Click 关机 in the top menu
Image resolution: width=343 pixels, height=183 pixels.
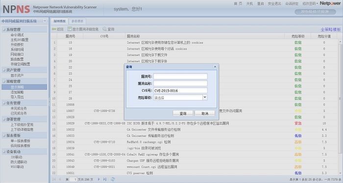pyautogui.click(x=249, y=3)
